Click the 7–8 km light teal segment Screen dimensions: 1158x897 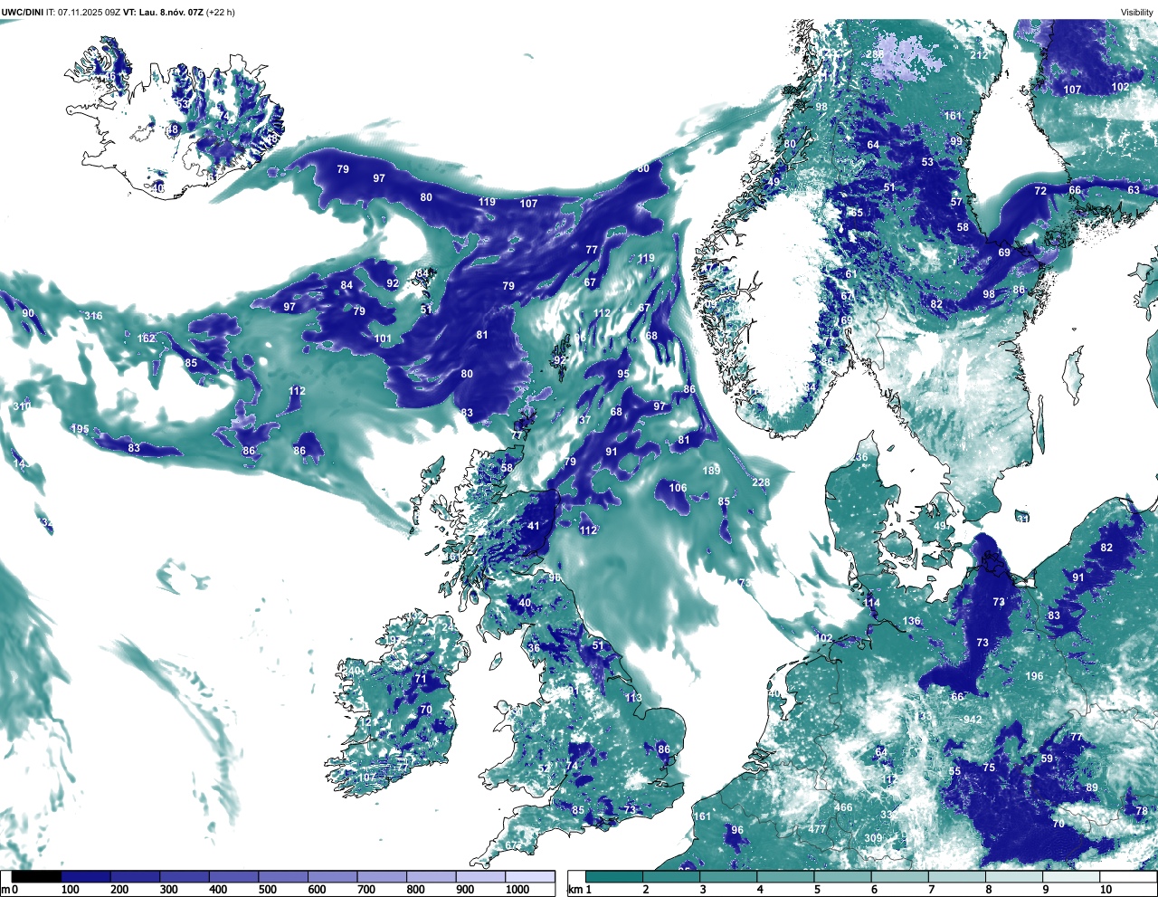tap(958, 876)
